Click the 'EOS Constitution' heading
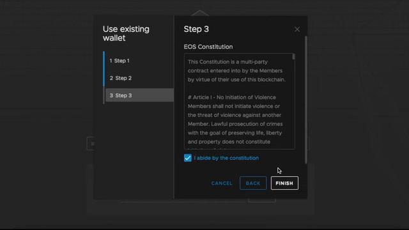 [208, 47]
